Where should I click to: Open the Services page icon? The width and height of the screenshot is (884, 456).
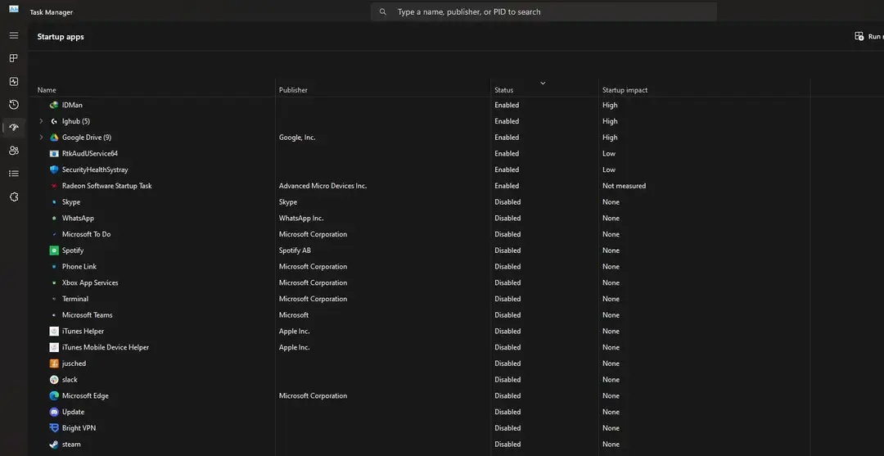click(x=14, y=196)
